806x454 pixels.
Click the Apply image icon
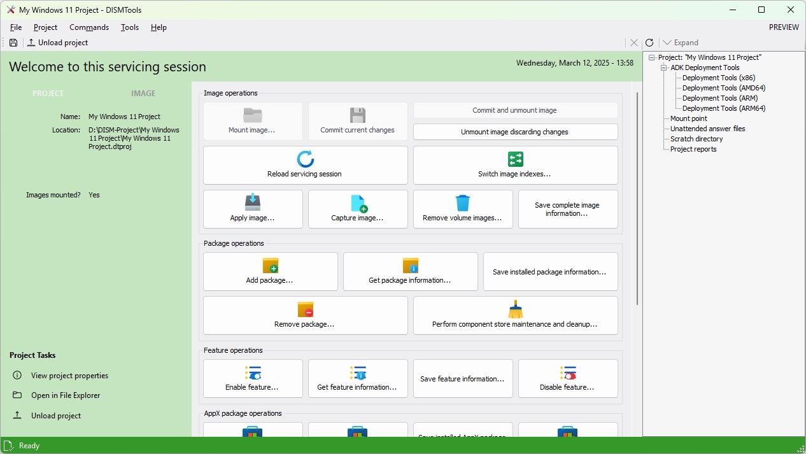coord(253,202)
